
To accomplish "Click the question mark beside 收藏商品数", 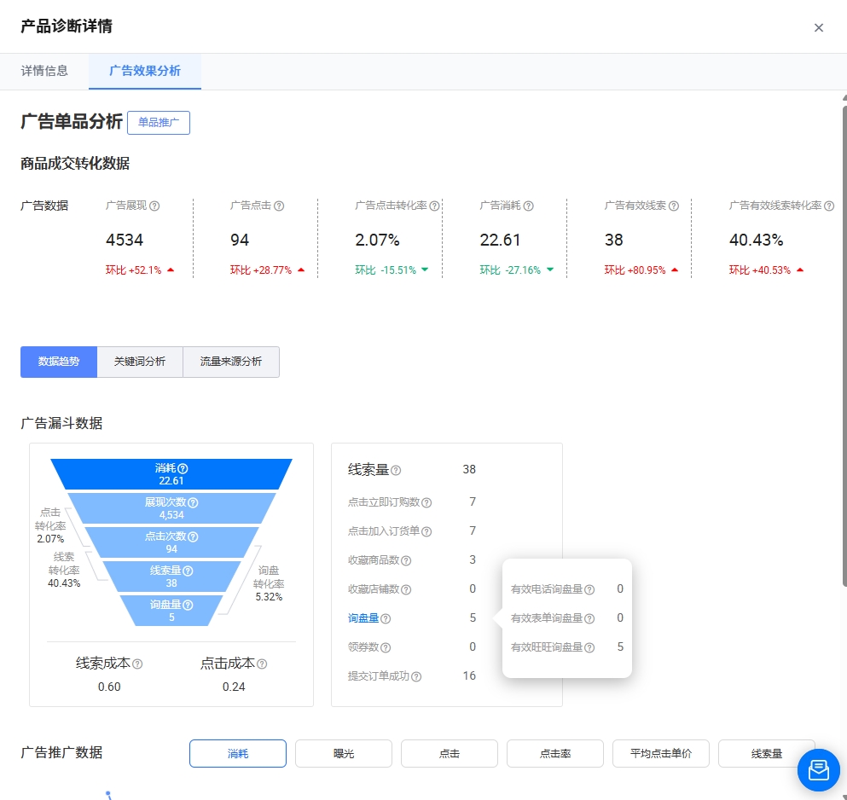I will click(407, 560).
